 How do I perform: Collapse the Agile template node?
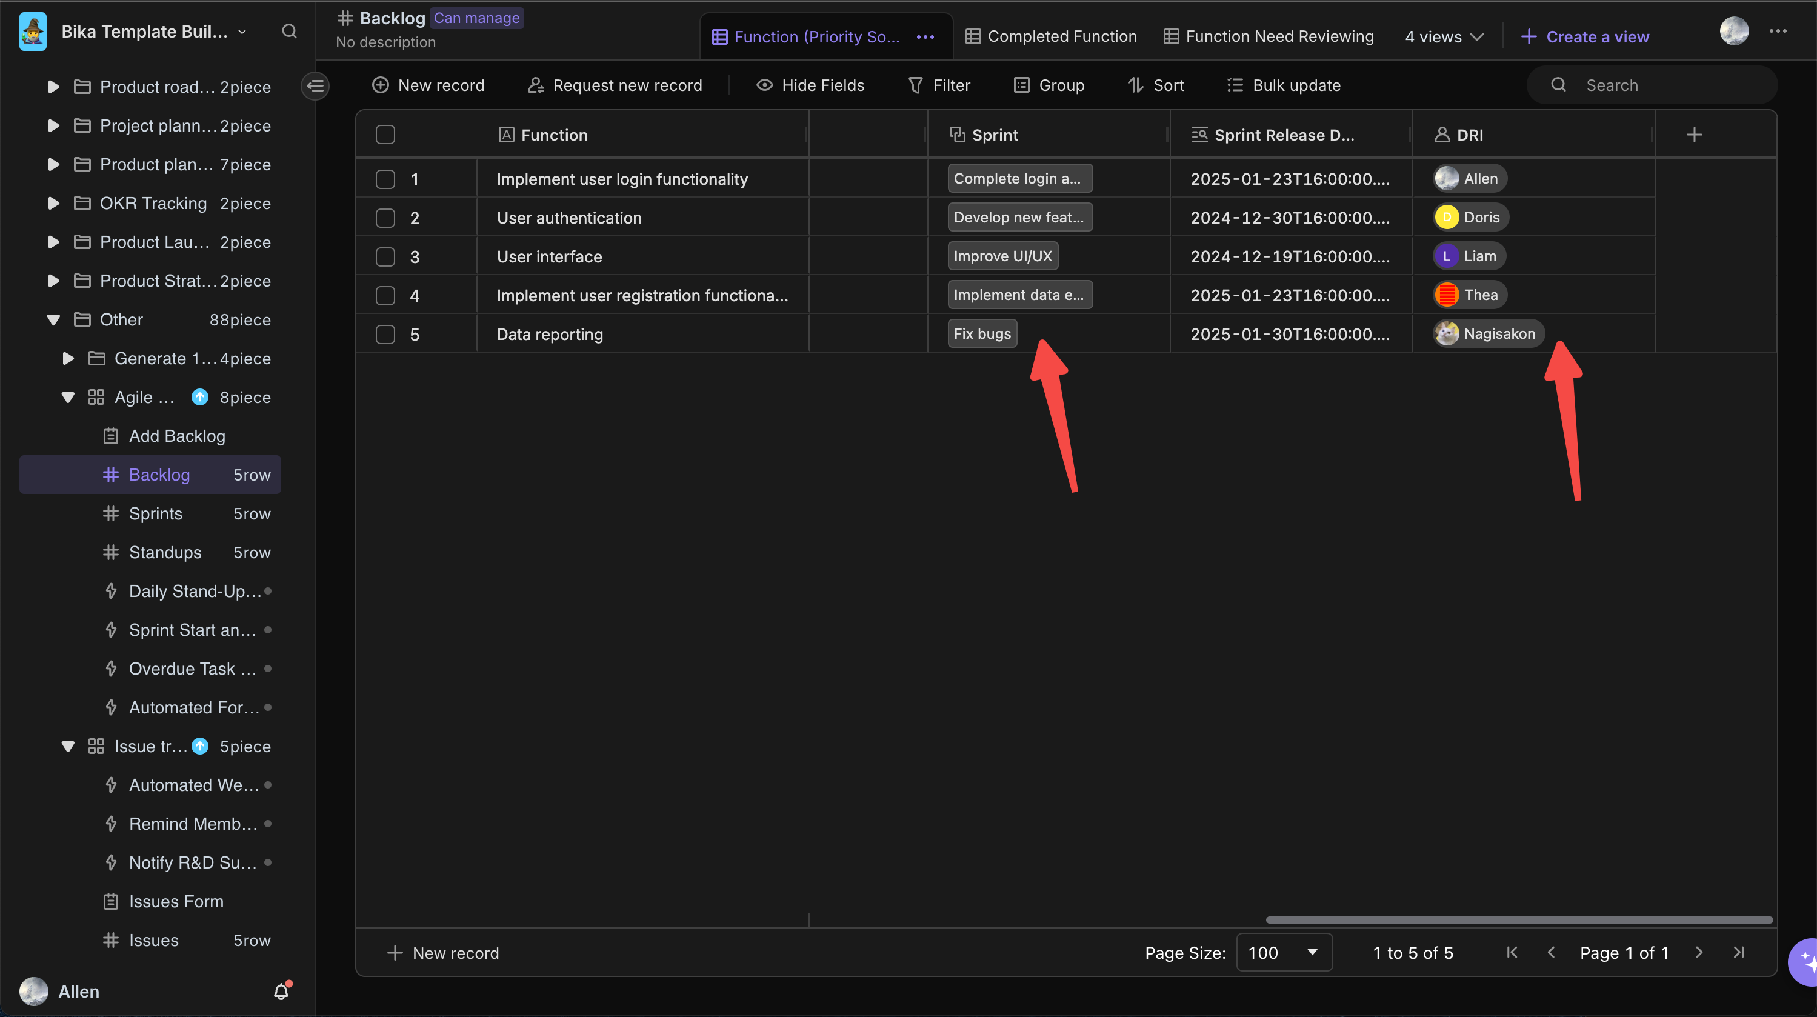tap(68, 397)
